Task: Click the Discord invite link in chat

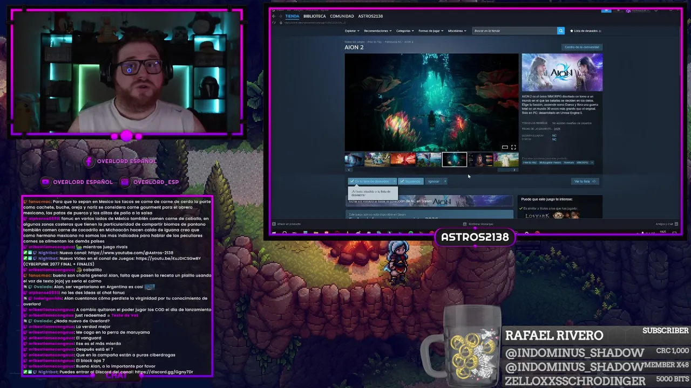Action: click(x=164, y=372)
